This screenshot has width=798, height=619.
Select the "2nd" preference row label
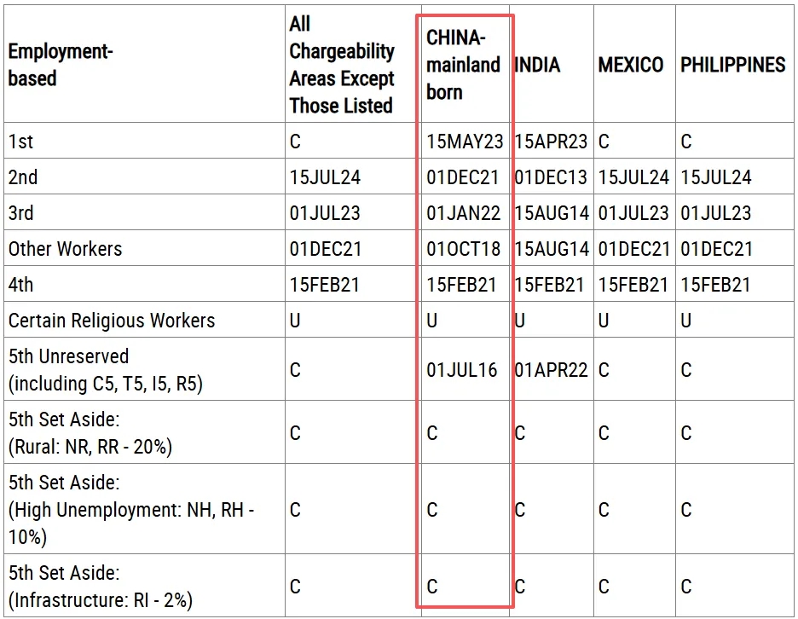[23, 177]
